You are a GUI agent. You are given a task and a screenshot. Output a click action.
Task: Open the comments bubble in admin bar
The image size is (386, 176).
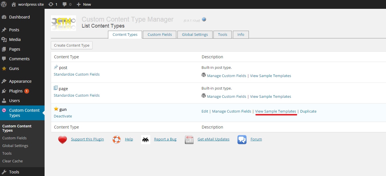[65, 4]
